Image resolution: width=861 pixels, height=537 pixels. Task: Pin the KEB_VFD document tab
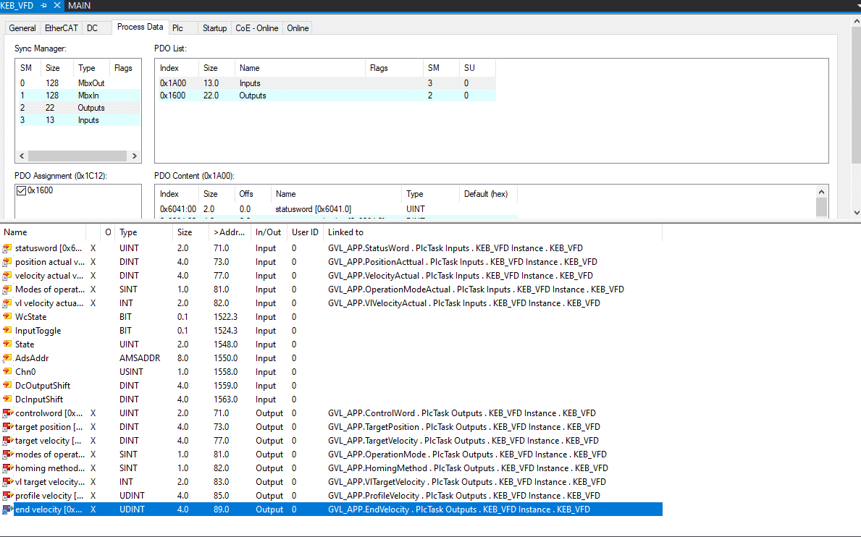[x=44, y=6]
